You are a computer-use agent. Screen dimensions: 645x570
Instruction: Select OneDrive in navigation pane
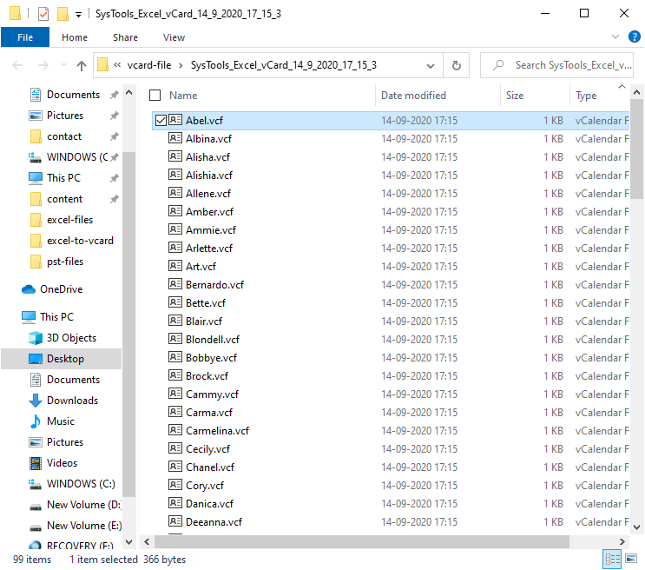[x=61, y=289]
